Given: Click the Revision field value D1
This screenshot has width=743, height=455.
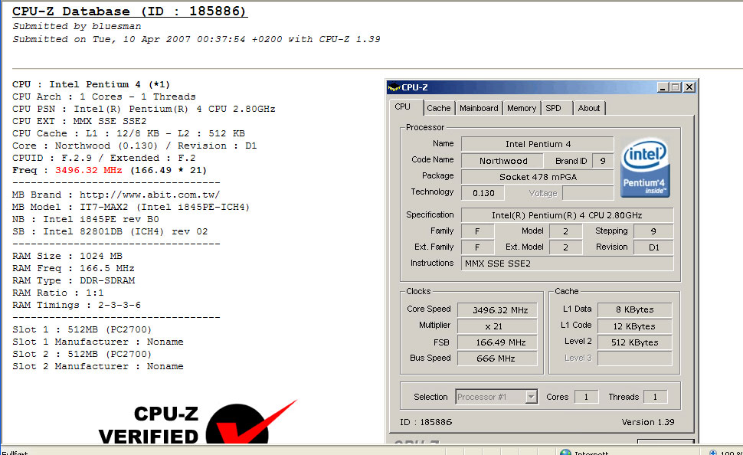Looking at the screenshot, I should [653, 247].
